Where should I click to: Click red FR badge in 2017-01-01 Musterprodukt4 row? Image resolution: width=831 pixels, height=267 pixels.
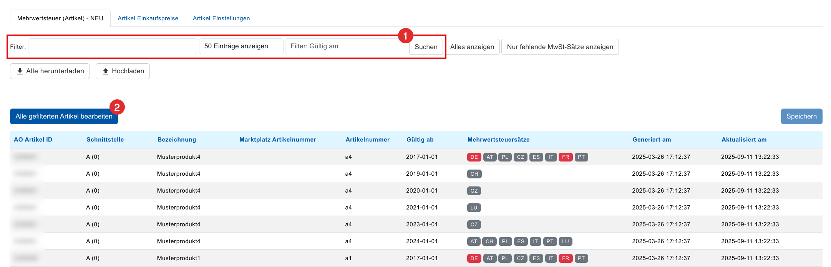566,157
